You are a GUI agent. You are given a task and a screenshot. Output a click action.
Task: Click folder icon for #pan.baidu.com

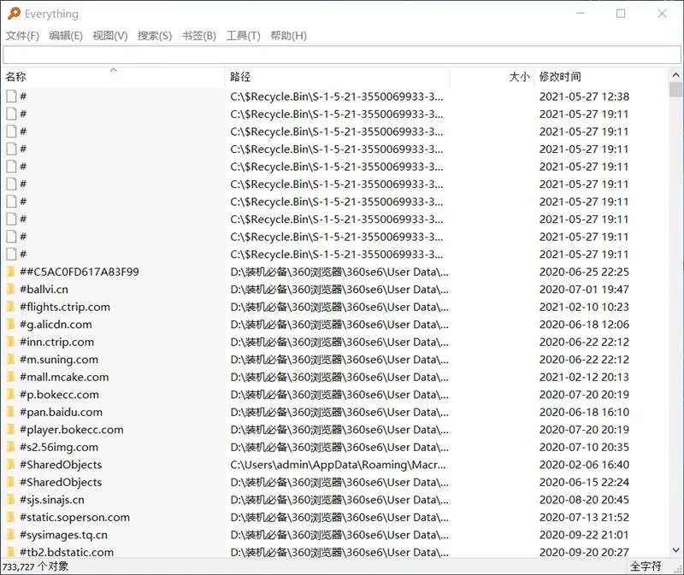point(11,412)
